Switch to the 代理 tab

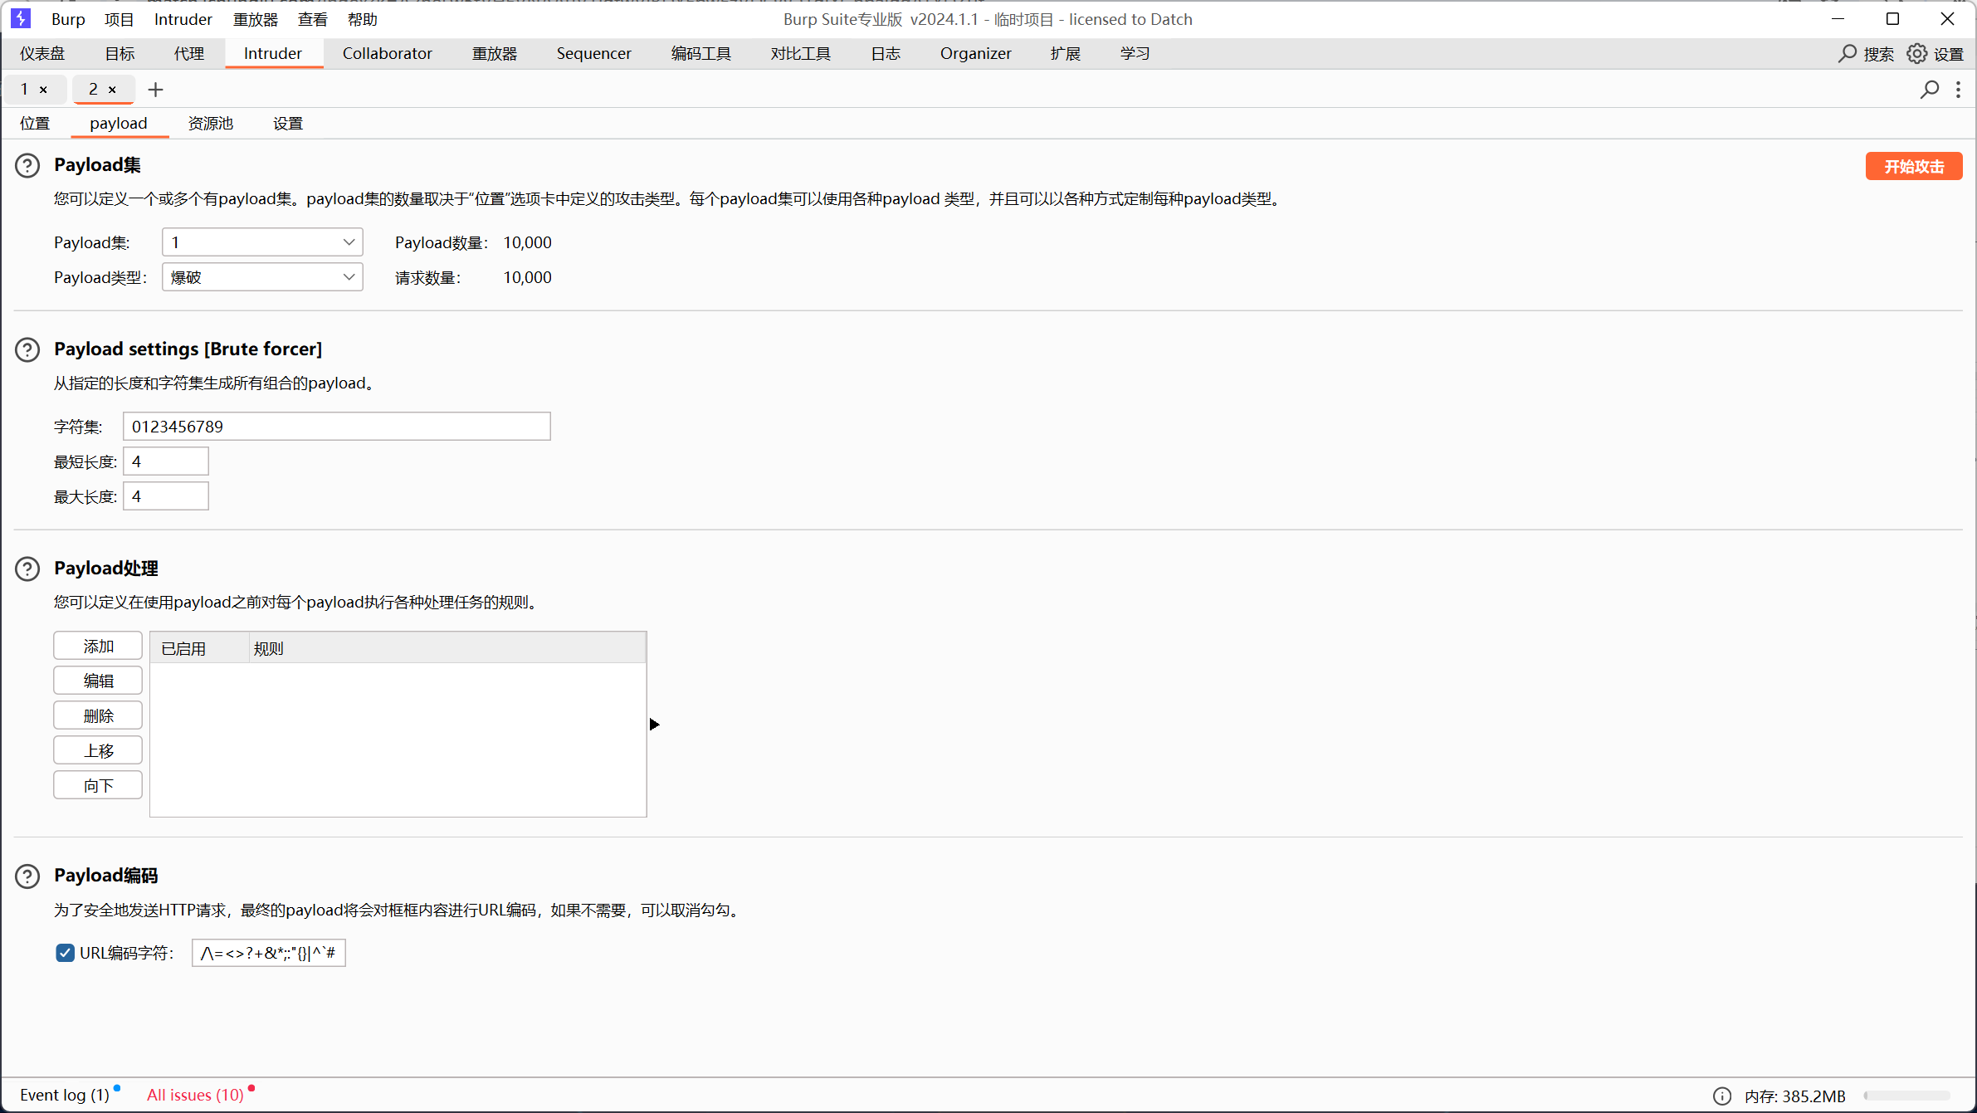(x=189, y=53)
